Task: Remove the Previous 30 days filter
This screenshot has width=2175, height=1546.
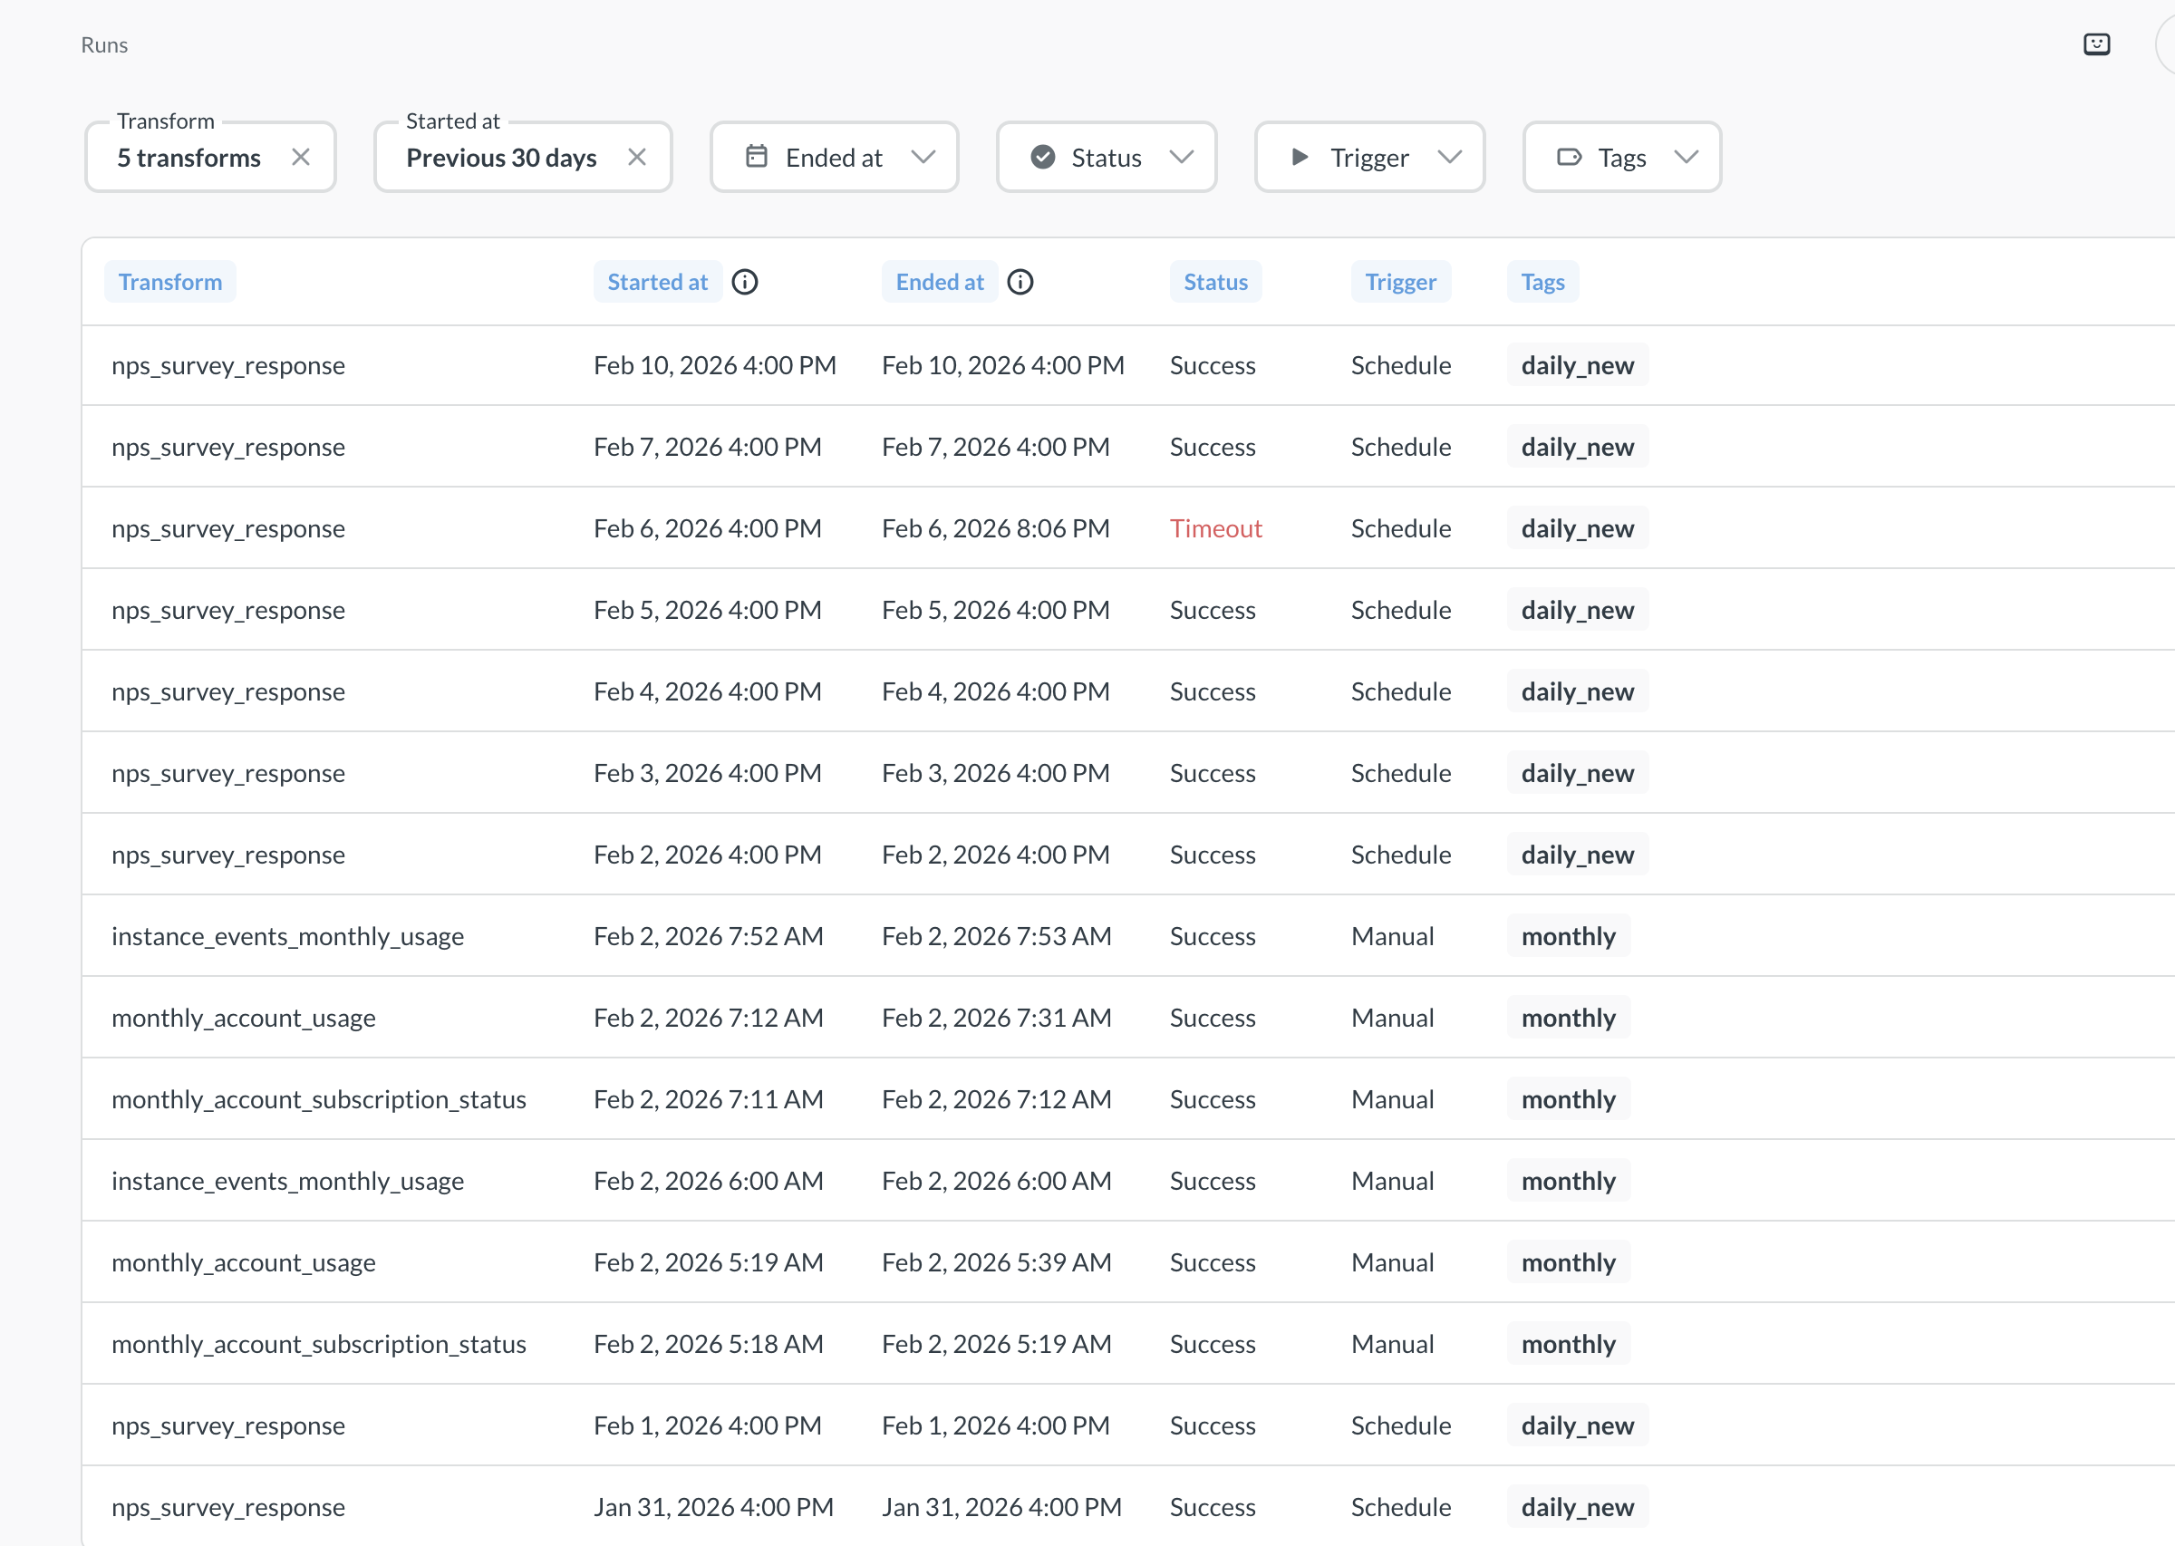Action: 637,157
